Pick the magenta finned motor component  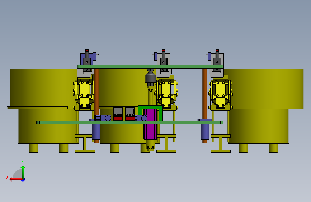[151, 124]
